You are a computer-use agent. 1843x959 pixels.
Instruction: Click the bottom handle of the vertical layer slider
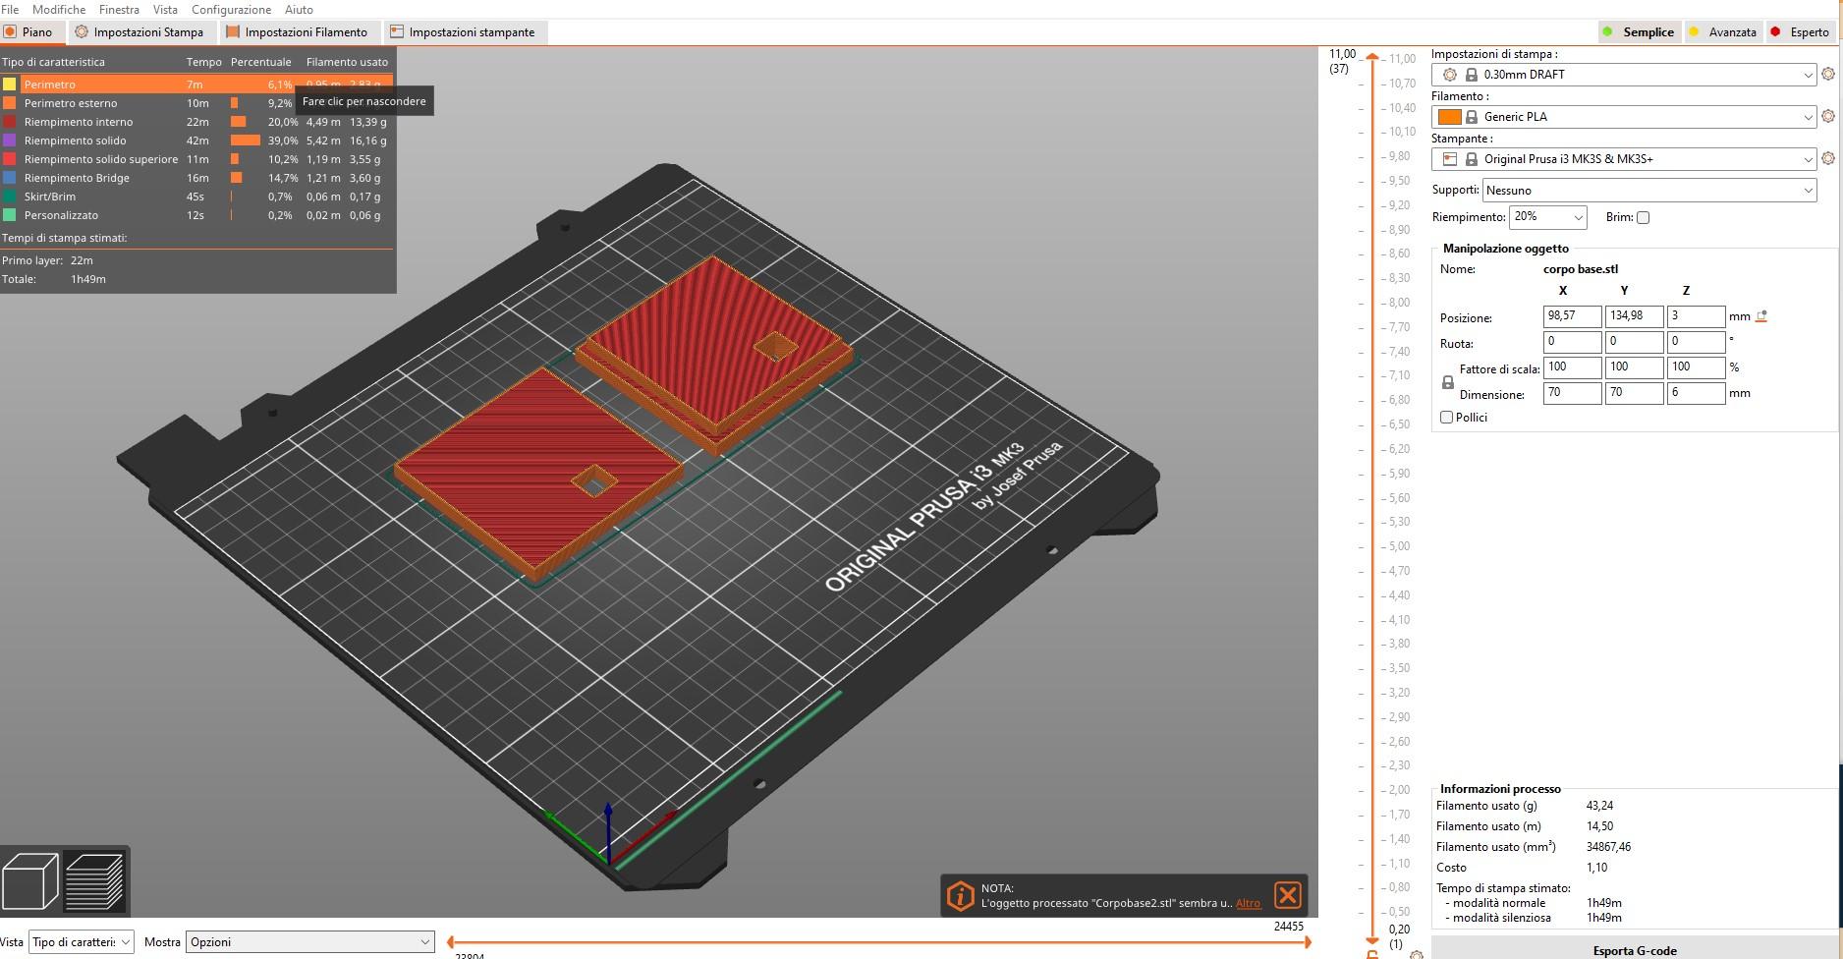click(x=1372, y=939)
